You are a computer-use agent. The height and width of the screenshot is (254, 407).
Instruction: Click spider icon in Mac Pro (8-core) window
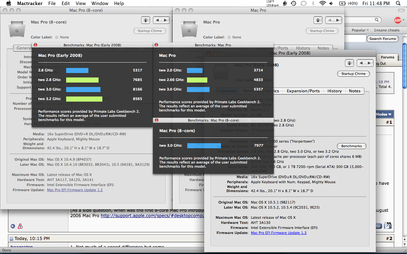pos(146,20)
